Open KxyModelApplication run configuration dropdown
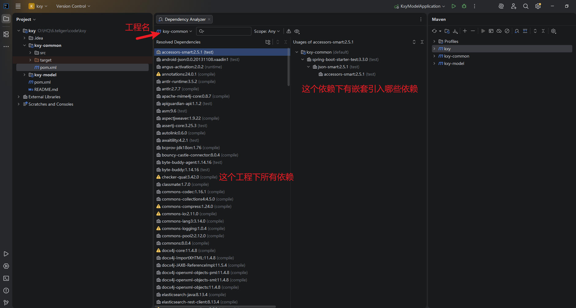 (x=419, y=6)
